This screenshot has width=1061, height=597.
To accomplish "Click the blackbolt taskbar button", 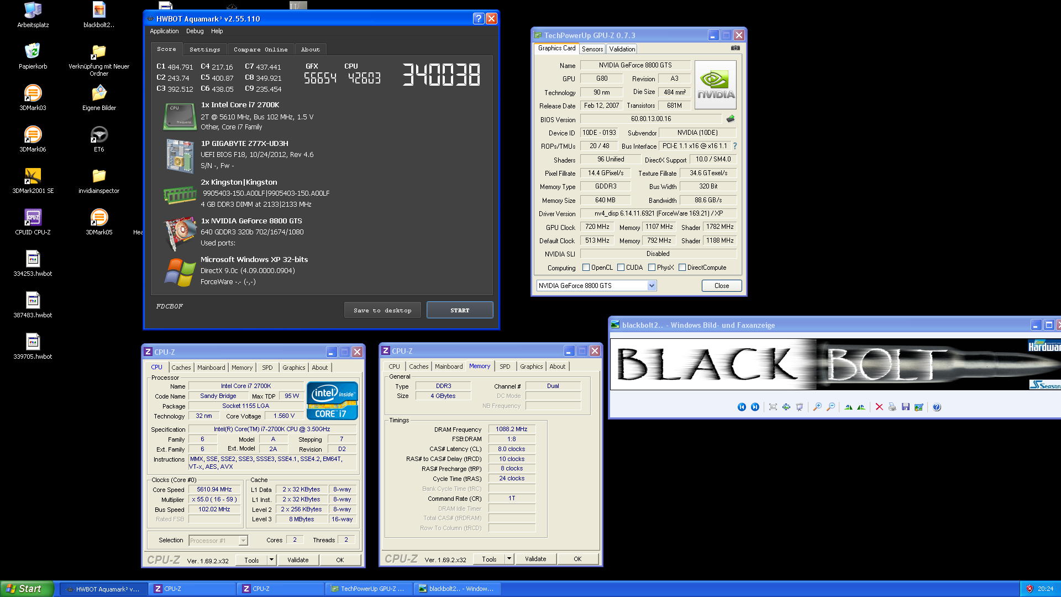I will 456,589.
